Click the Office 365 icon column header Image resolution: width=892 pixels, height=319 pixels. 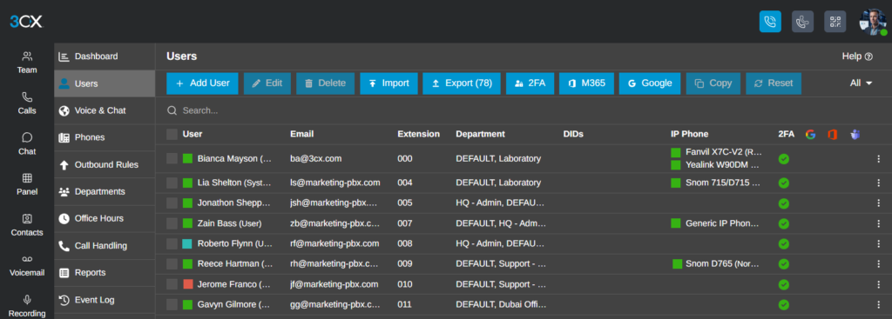[832, 135]
